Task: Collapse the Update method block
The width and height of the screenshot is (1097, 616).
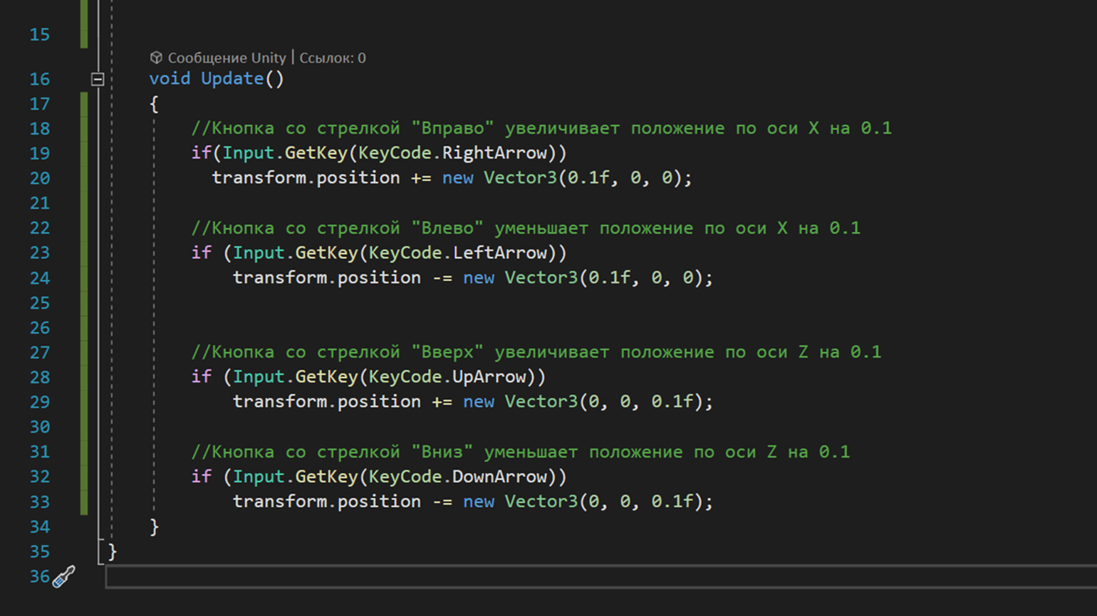Action: (98, 79)
